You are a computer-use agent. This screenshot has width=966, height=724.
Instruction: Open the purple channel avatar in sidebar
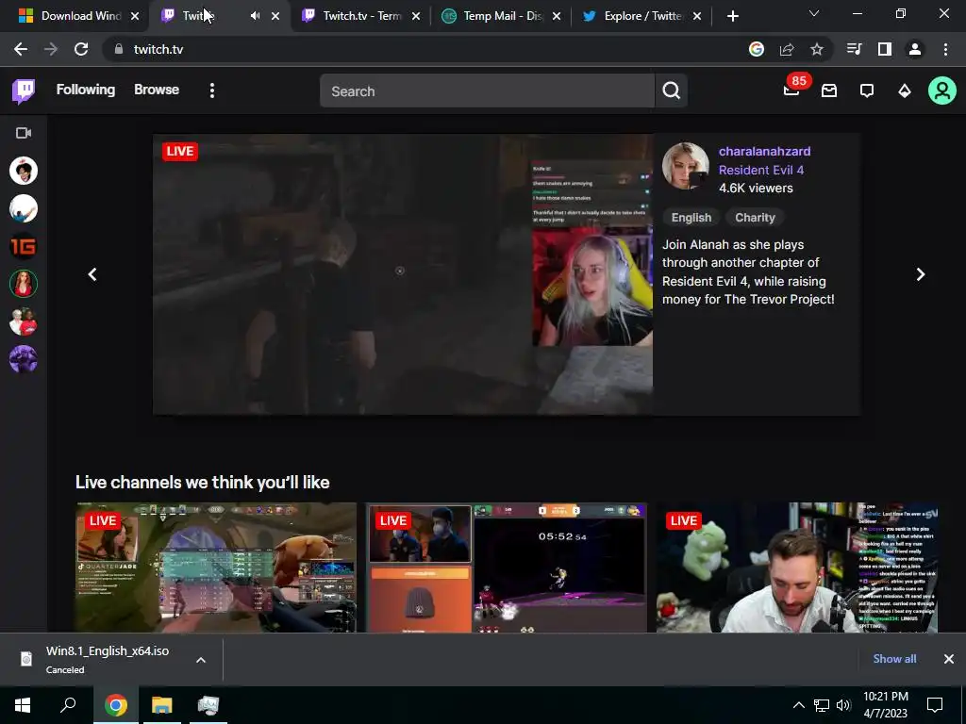pos(24,359)
